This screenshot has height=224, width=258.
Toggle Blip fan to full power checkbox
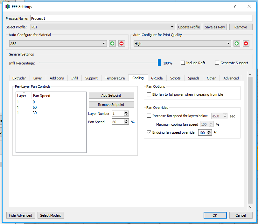(149, 94)
